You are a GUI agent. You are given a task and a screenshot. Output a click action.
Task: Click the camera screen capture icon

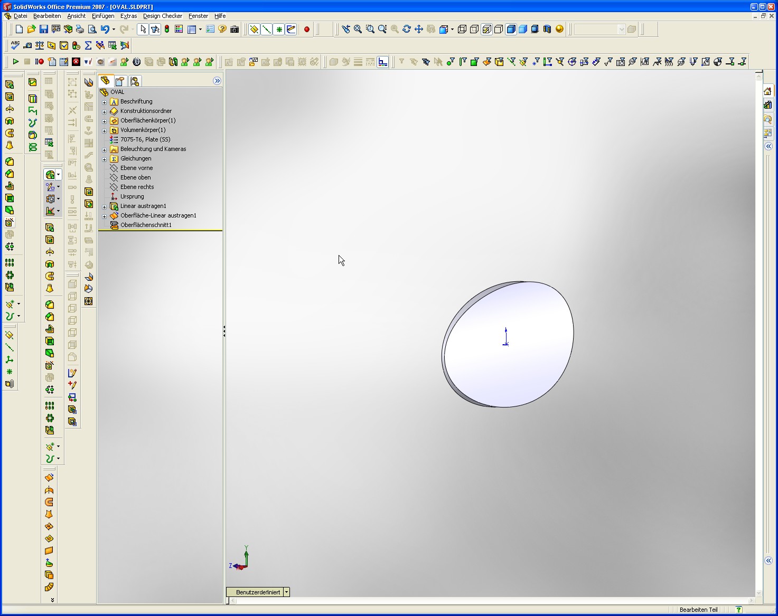(x=235, y=29)
